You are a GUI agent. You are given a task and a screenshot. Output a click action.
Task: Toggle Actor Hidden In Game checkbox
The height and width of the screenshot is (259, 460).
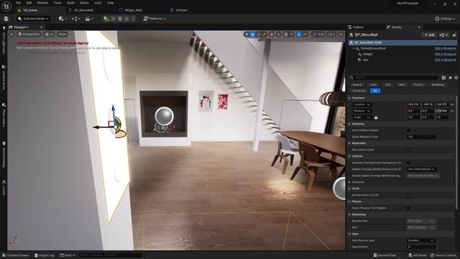click(x=408, y=130)
